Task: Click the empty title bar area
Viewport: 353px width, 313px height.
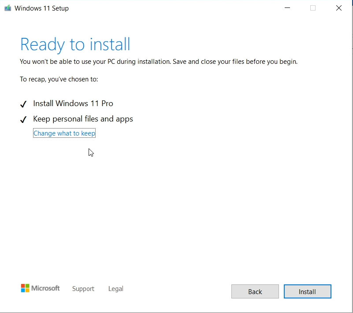Action: click(176, 8)
